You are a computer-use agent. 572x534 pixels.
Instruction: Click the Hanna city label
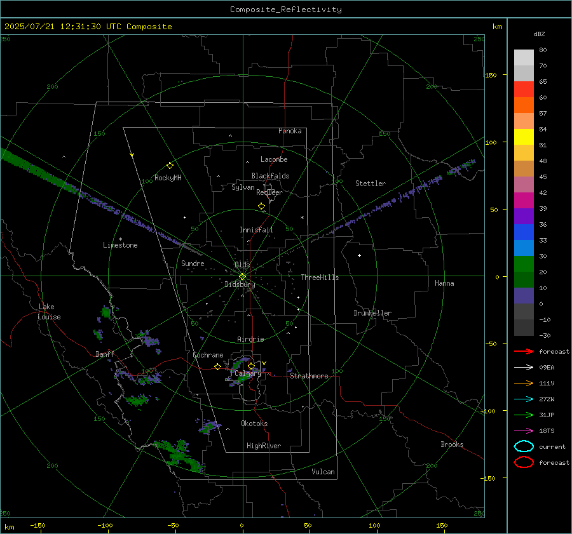click(444, 283)
